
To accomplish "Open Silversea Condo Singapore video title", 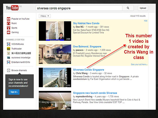I will pos(88,70).
